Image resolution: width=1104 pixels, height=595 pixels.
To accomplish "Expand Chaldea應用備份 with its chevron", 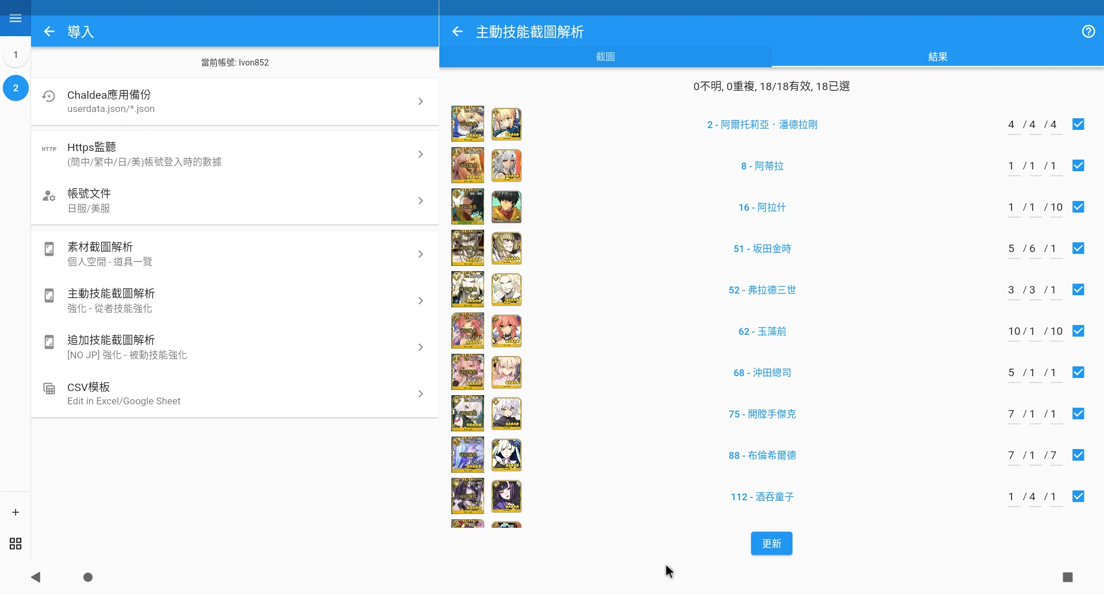I will [421, 102].
